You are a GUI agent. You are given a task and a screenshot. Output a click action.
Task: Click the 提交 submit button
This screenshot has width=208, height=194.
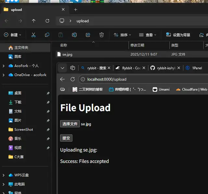(66, 138)
